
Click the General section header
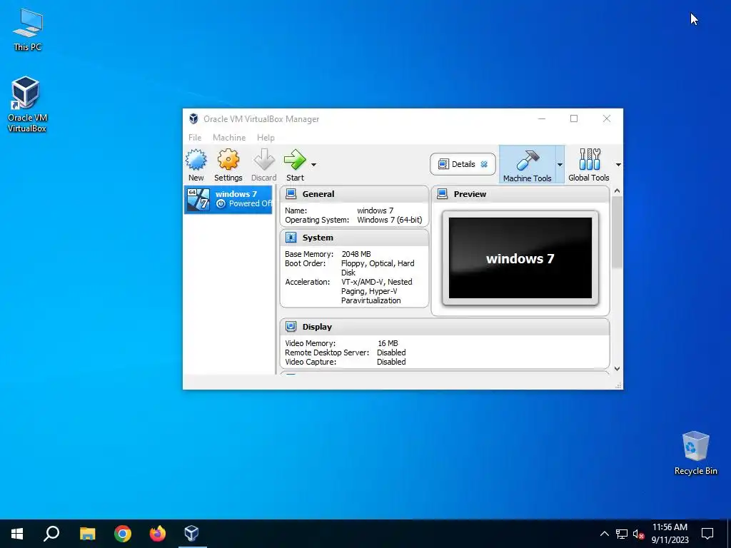pyautogui.click(x=354, y=194)
